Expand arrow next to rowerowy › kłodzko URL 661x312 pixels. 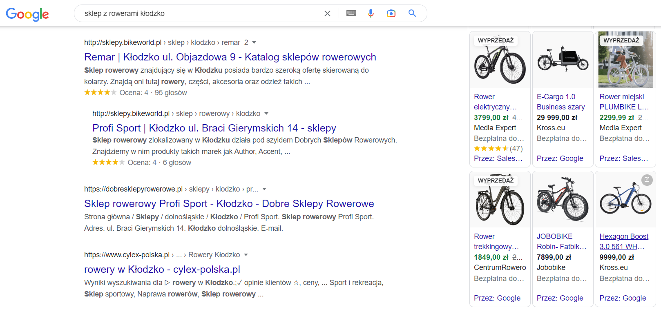266,114
